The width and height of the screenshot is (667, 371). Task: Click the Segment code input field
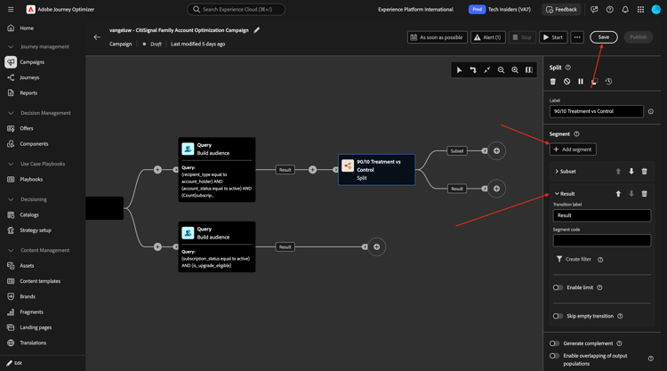(x=601, y=240)
